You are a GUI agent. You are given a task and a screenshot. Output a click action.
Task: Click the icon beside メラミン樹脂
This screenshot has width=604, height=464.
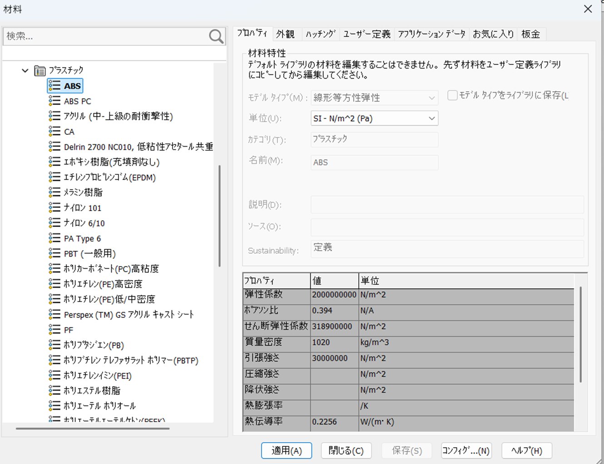click(54, 192)
